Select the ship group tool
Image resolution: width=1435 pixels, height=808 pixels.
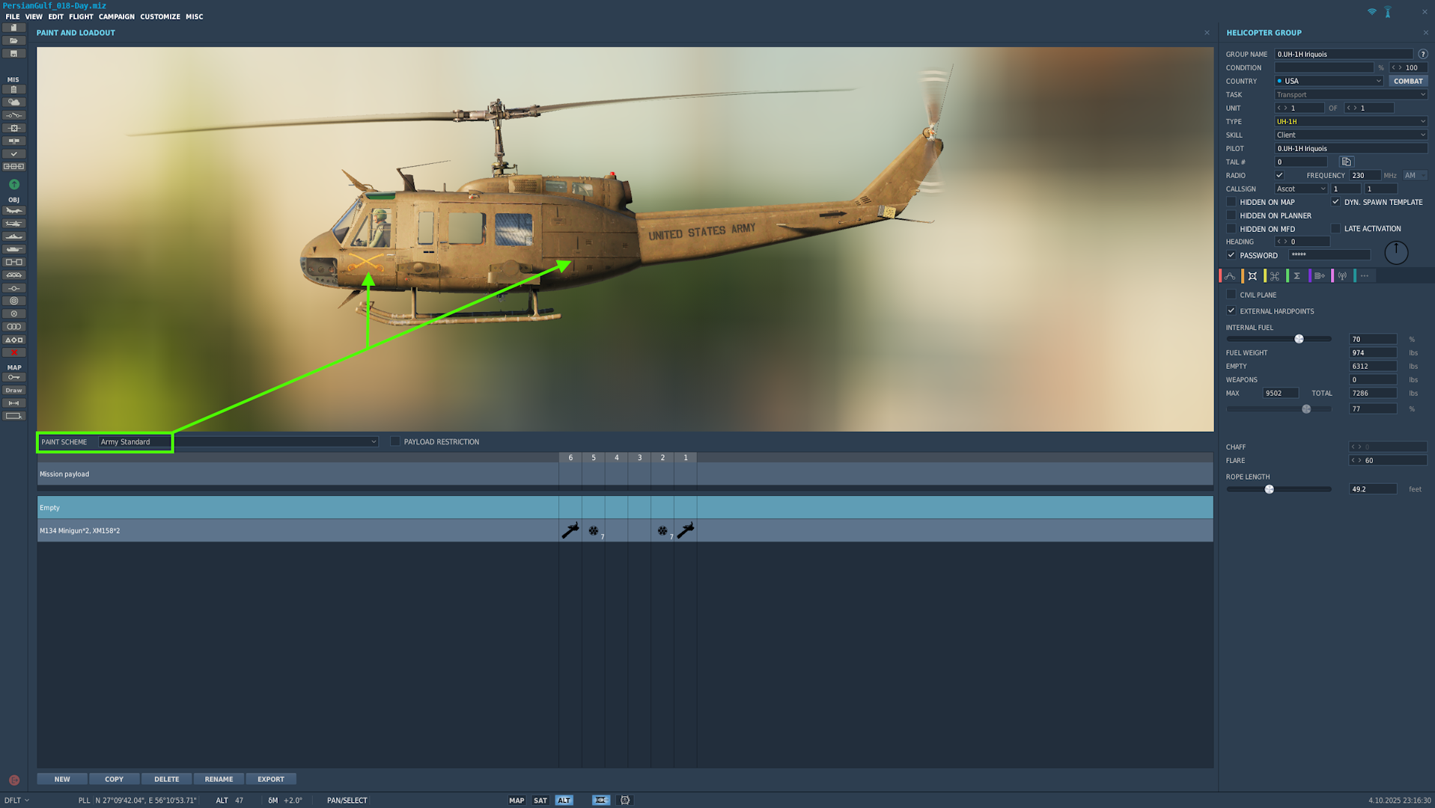pyautogui.click(x=13, y=236)
